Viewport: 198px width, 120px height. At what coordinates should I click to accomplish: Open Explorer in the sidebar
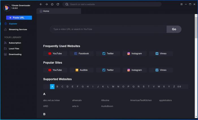click(13, 24)
